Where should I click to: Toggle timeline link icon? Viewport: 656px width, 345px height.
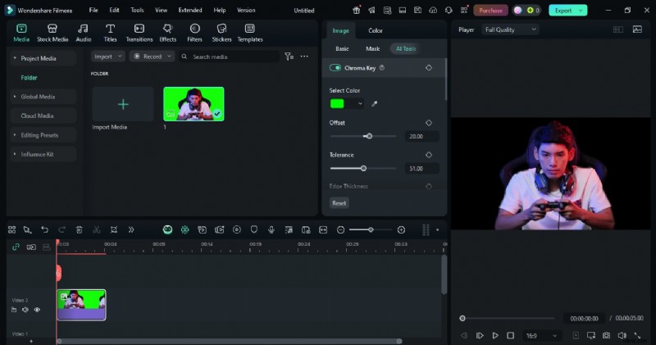pos(16,247)
